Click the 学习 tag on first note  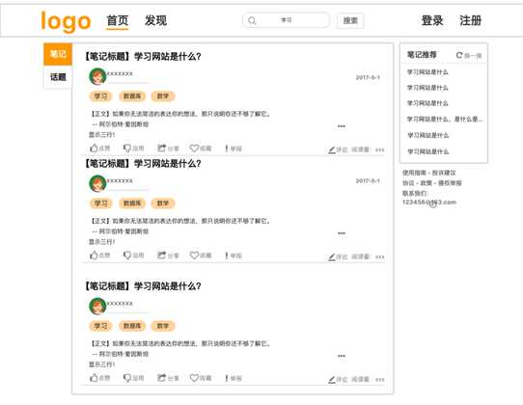(x=100, y=96)
